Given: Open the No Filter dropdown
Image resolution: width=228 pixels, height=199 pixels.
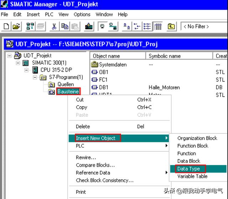Looking at the screenshot, I should pos(203,26).
